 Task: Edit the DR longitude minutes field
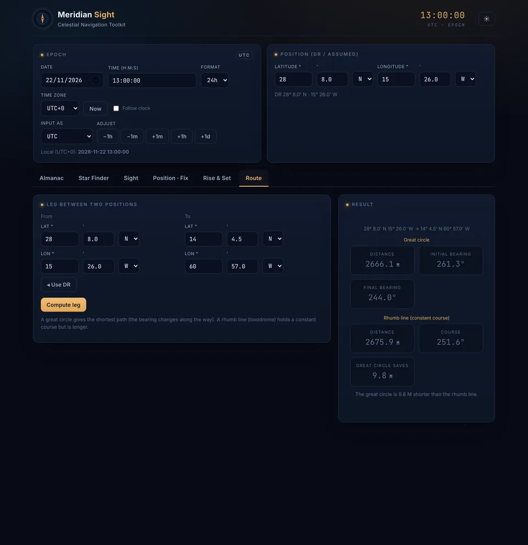coord(435,79)
